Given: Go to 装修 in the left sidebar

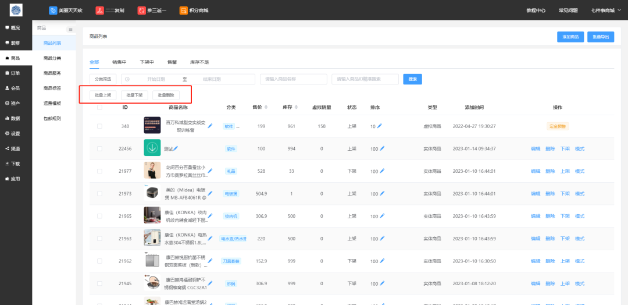Looking at the screenshot, I should point(12,43).
